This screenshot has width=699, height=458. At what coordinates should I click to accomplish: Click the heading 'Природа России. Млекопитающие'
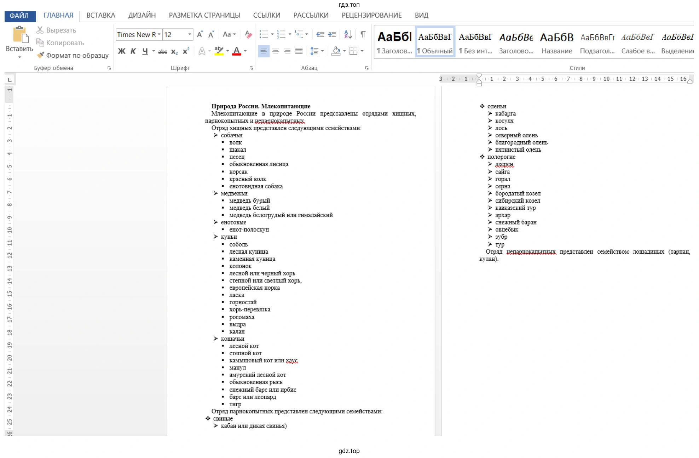(261, 106)
